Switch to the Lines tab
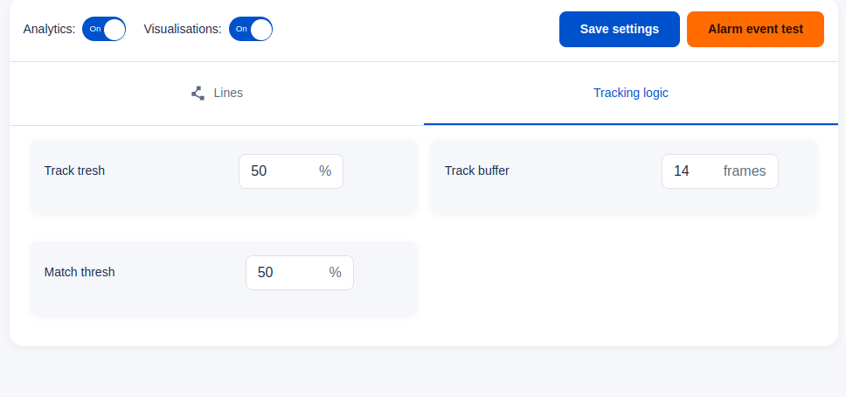846x397 pixels. click(217, 93)
